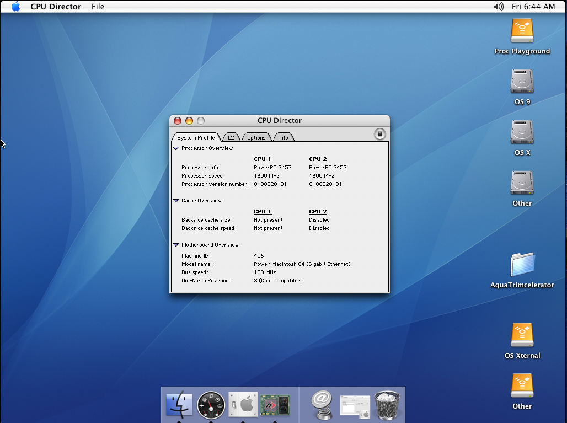Click the @ spring icon in the Dock
The width and height of the screenshot is (567, 423).
[322, 405]
